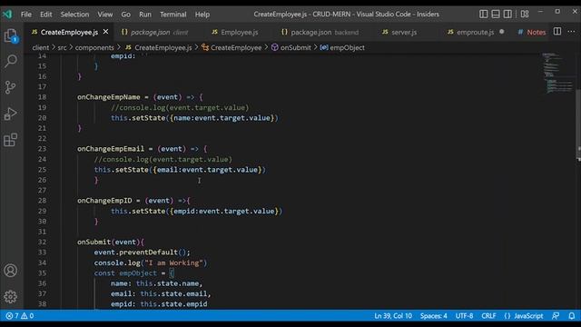Open the Extensions view
This screenshot has height=327, width=581.
point(11,140)
